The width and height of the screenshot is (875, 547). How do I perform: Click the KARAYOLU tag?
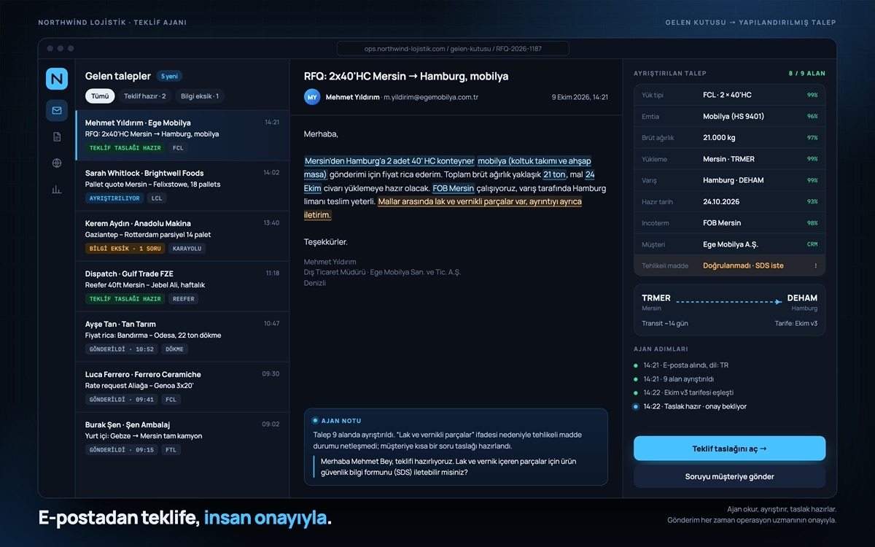click(187, 249)
